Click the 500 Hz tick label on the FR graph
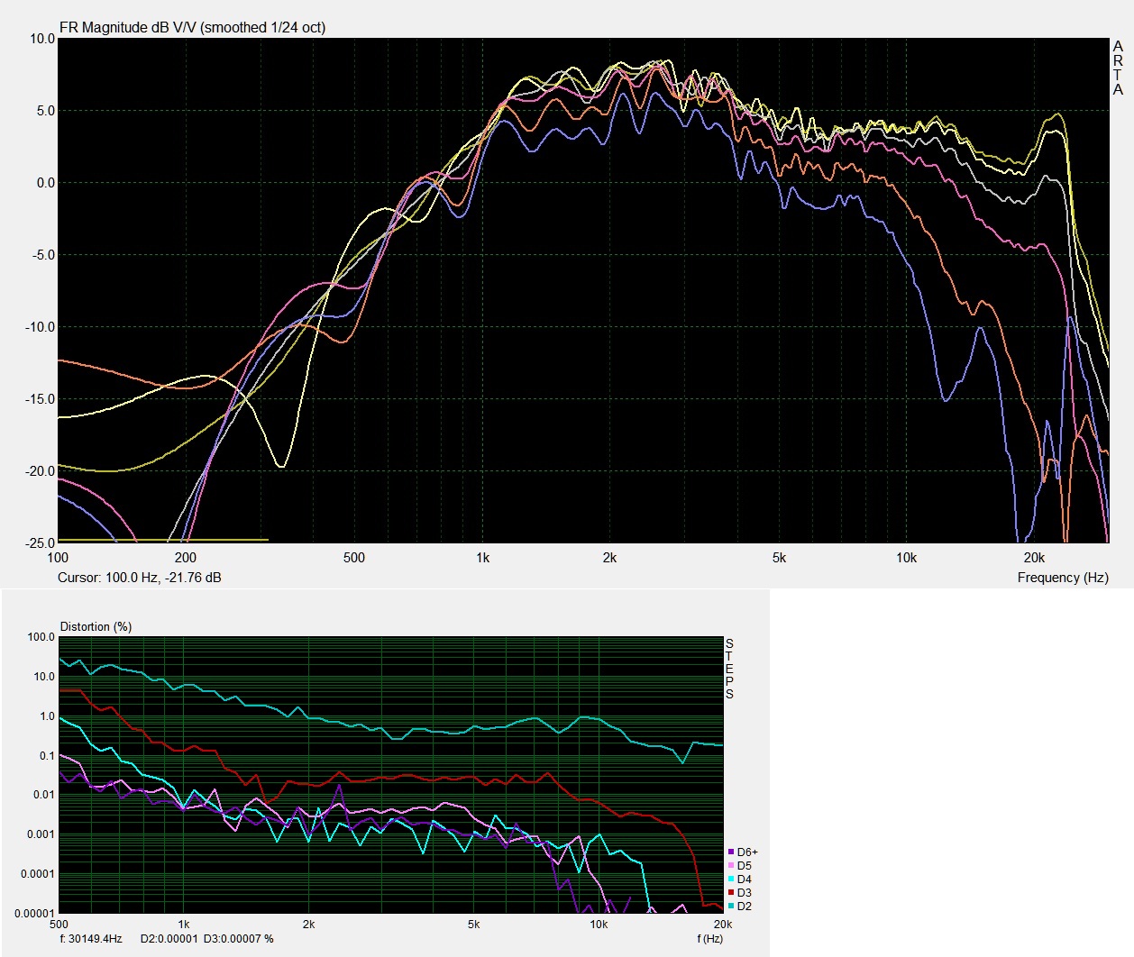Image resolution: width=1134 pixels, height=957 pixels. pyautogui.click(x=354, y=558)
